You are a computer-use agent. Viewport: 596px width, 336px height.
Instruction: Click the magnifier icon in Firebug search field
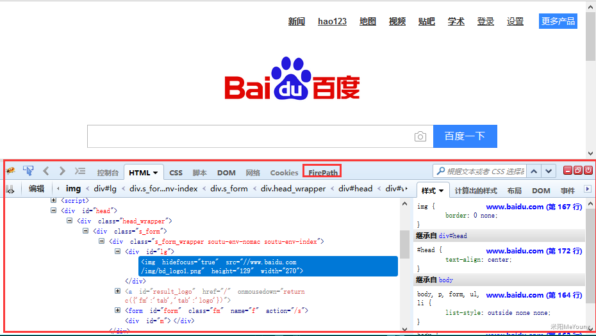pos(440,172)
